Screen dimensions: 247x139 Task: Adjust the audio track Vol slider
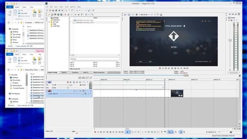(71, 85)
